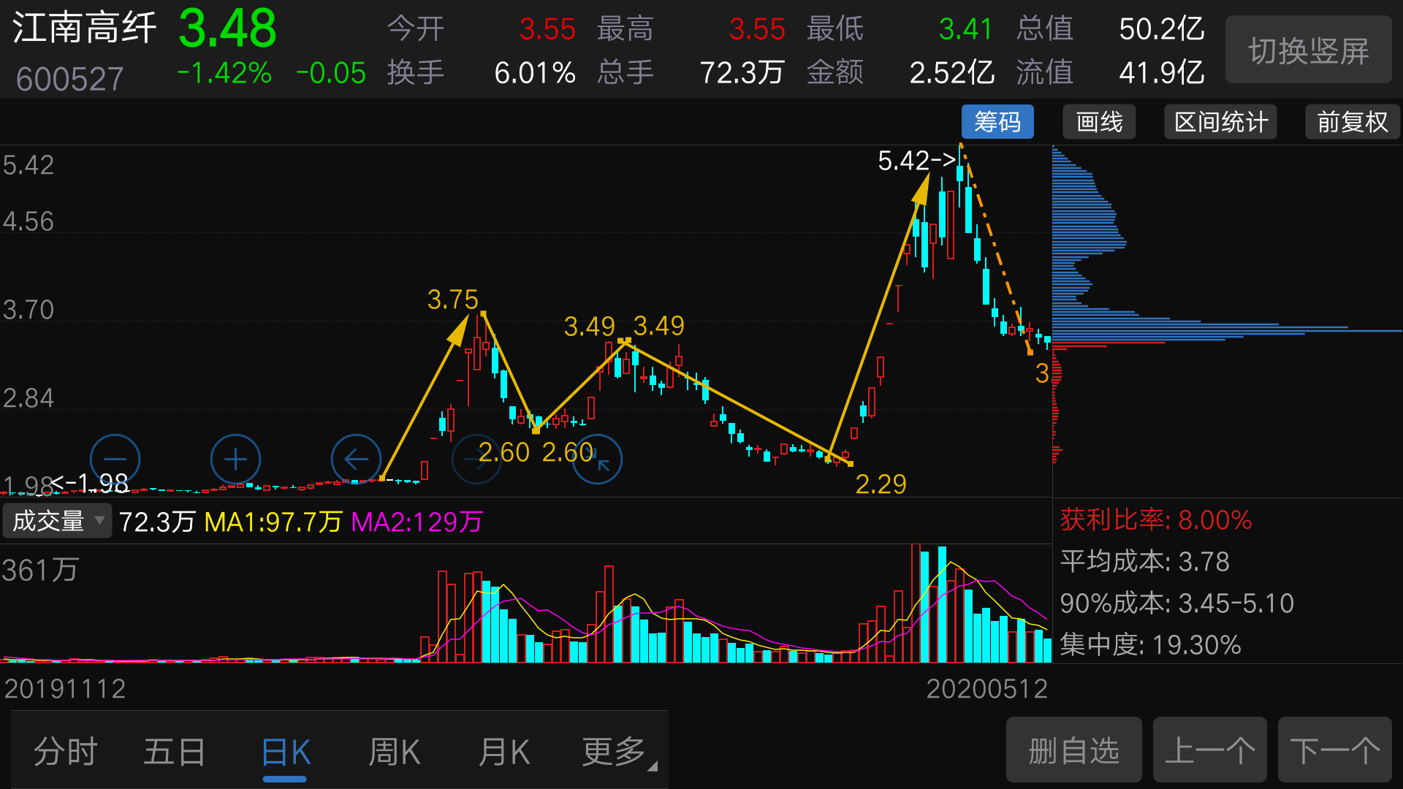
Task: Click the start date label 20191112
Action: [x=64, y=688]
